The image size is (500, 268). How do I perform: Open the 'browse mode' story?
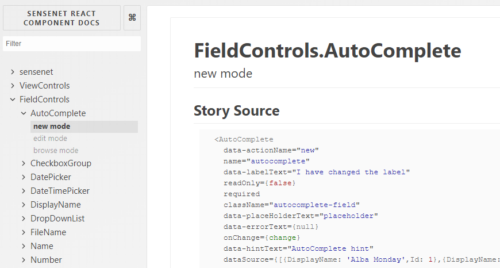pos(56,151)
